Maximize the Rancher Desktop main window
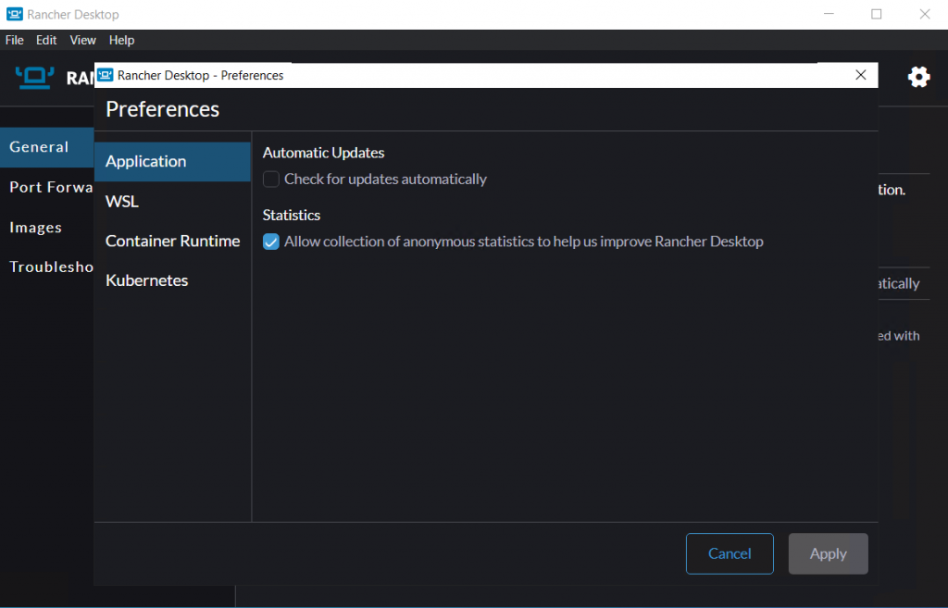The height and width of the screenshot is (608, 948). pyautogui.click(x=876, y=14)
